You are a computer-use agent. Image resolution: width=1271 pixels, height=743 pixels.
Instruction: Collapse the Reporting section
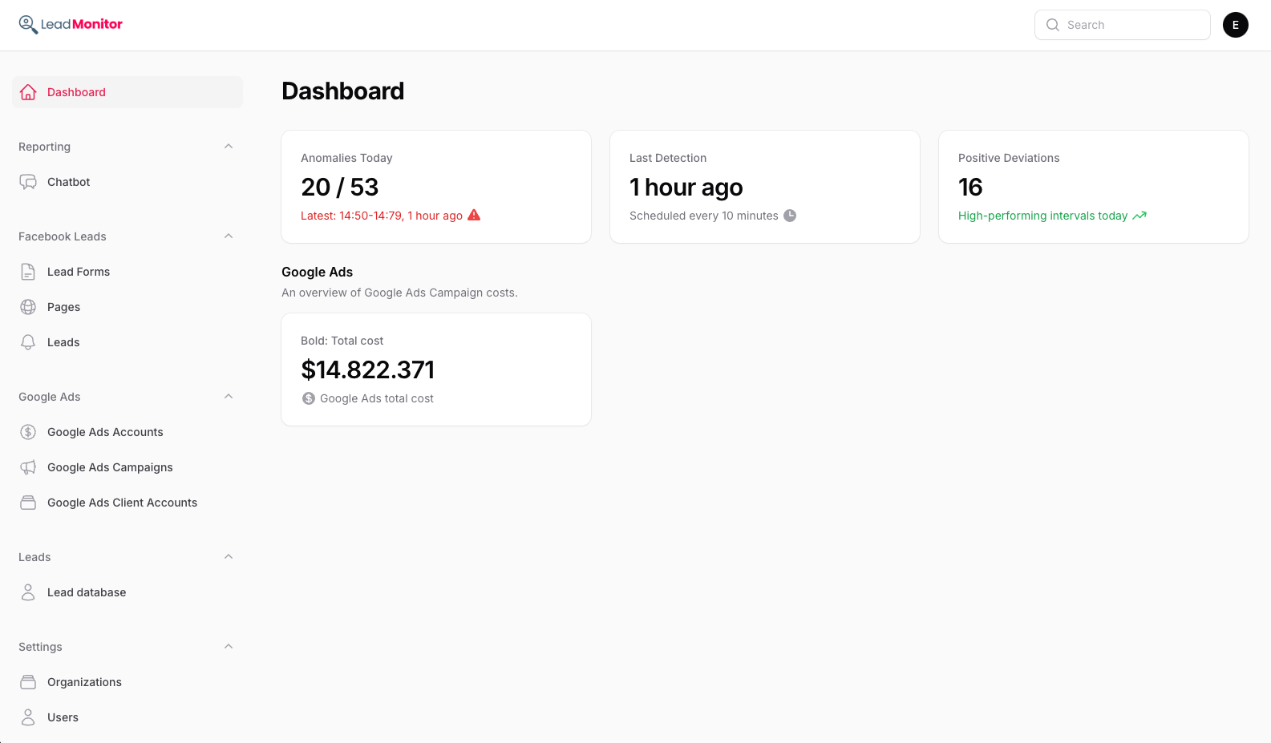pos(229,147)
